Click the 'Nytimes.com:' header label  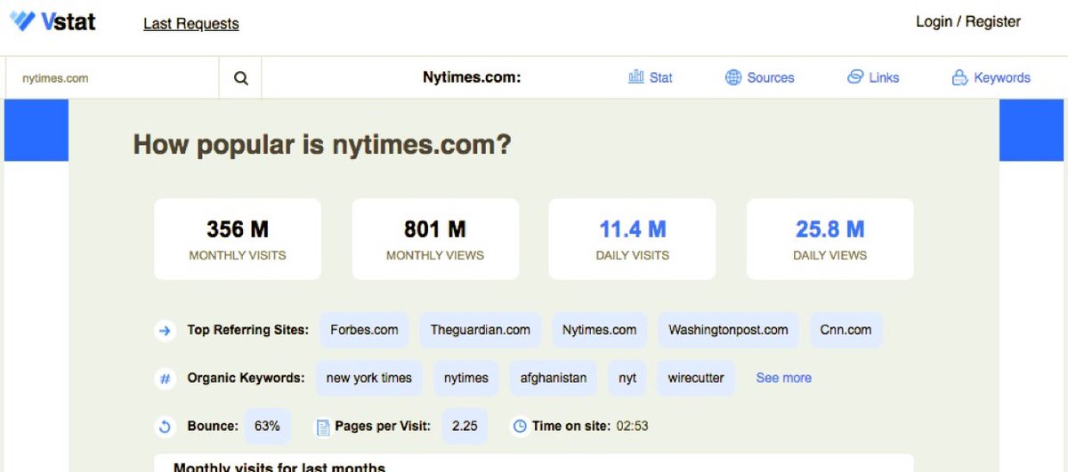(472, 77)
